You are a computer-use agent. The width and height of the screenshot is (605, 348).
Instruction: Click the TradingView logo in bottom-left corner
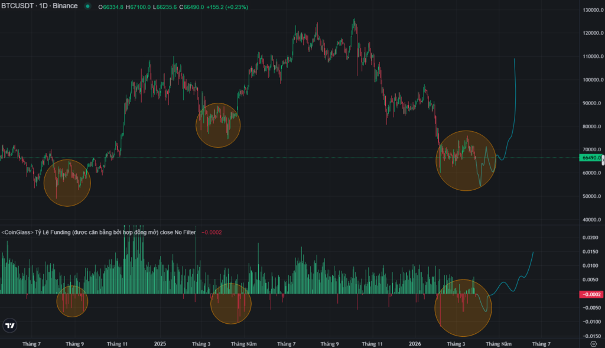click(10, 326)
